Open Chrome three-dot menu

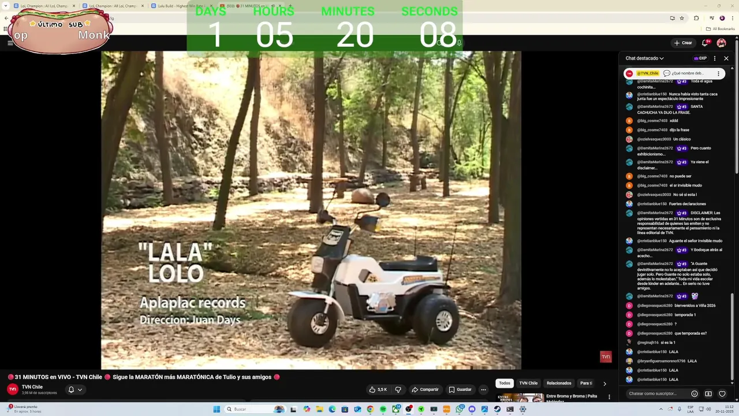[x=732, y=18]
